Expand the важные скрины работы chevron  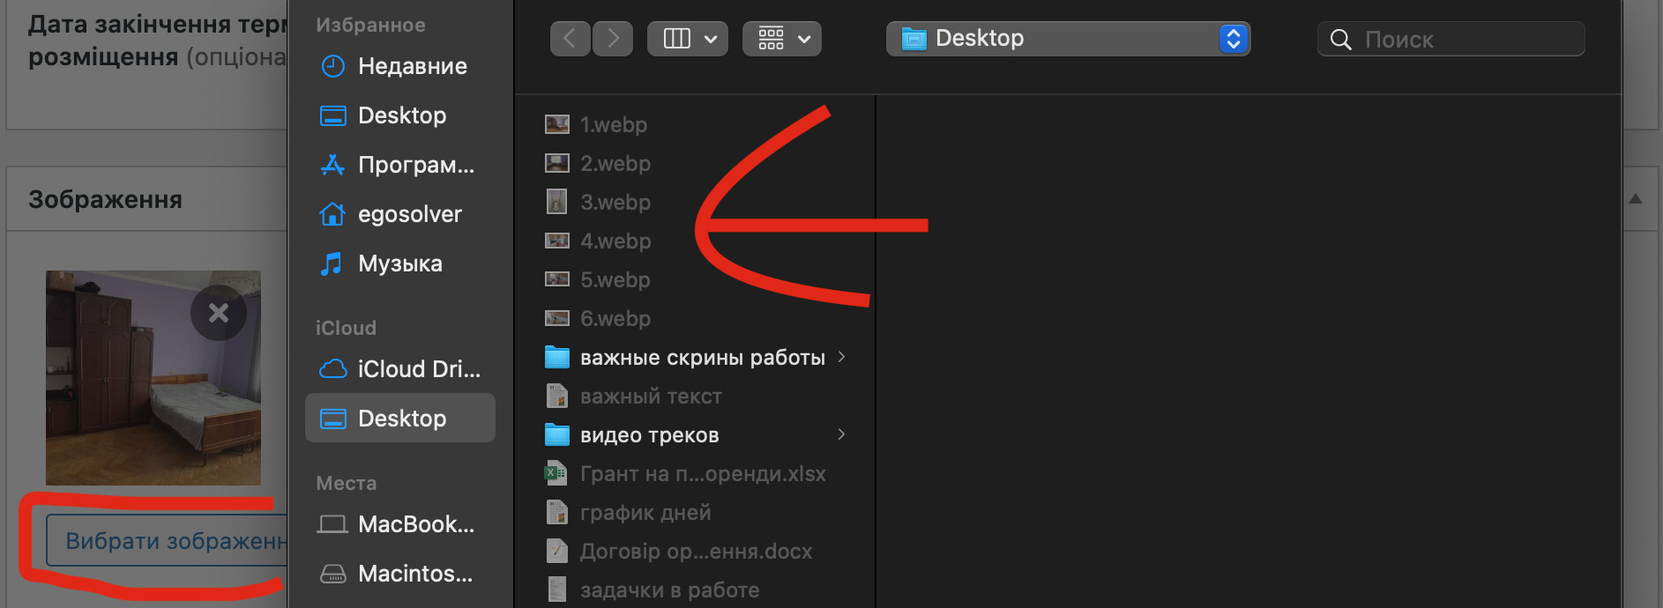click(x=841, y=357)
